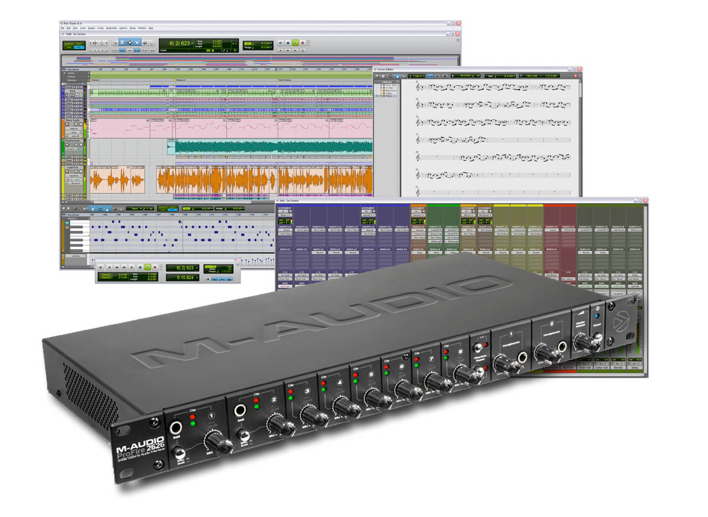Image resolution: width=708 pixels, height=517 pixels.
Task: Click Rewind in the floating Transport window
Action: tap(116, 267)
